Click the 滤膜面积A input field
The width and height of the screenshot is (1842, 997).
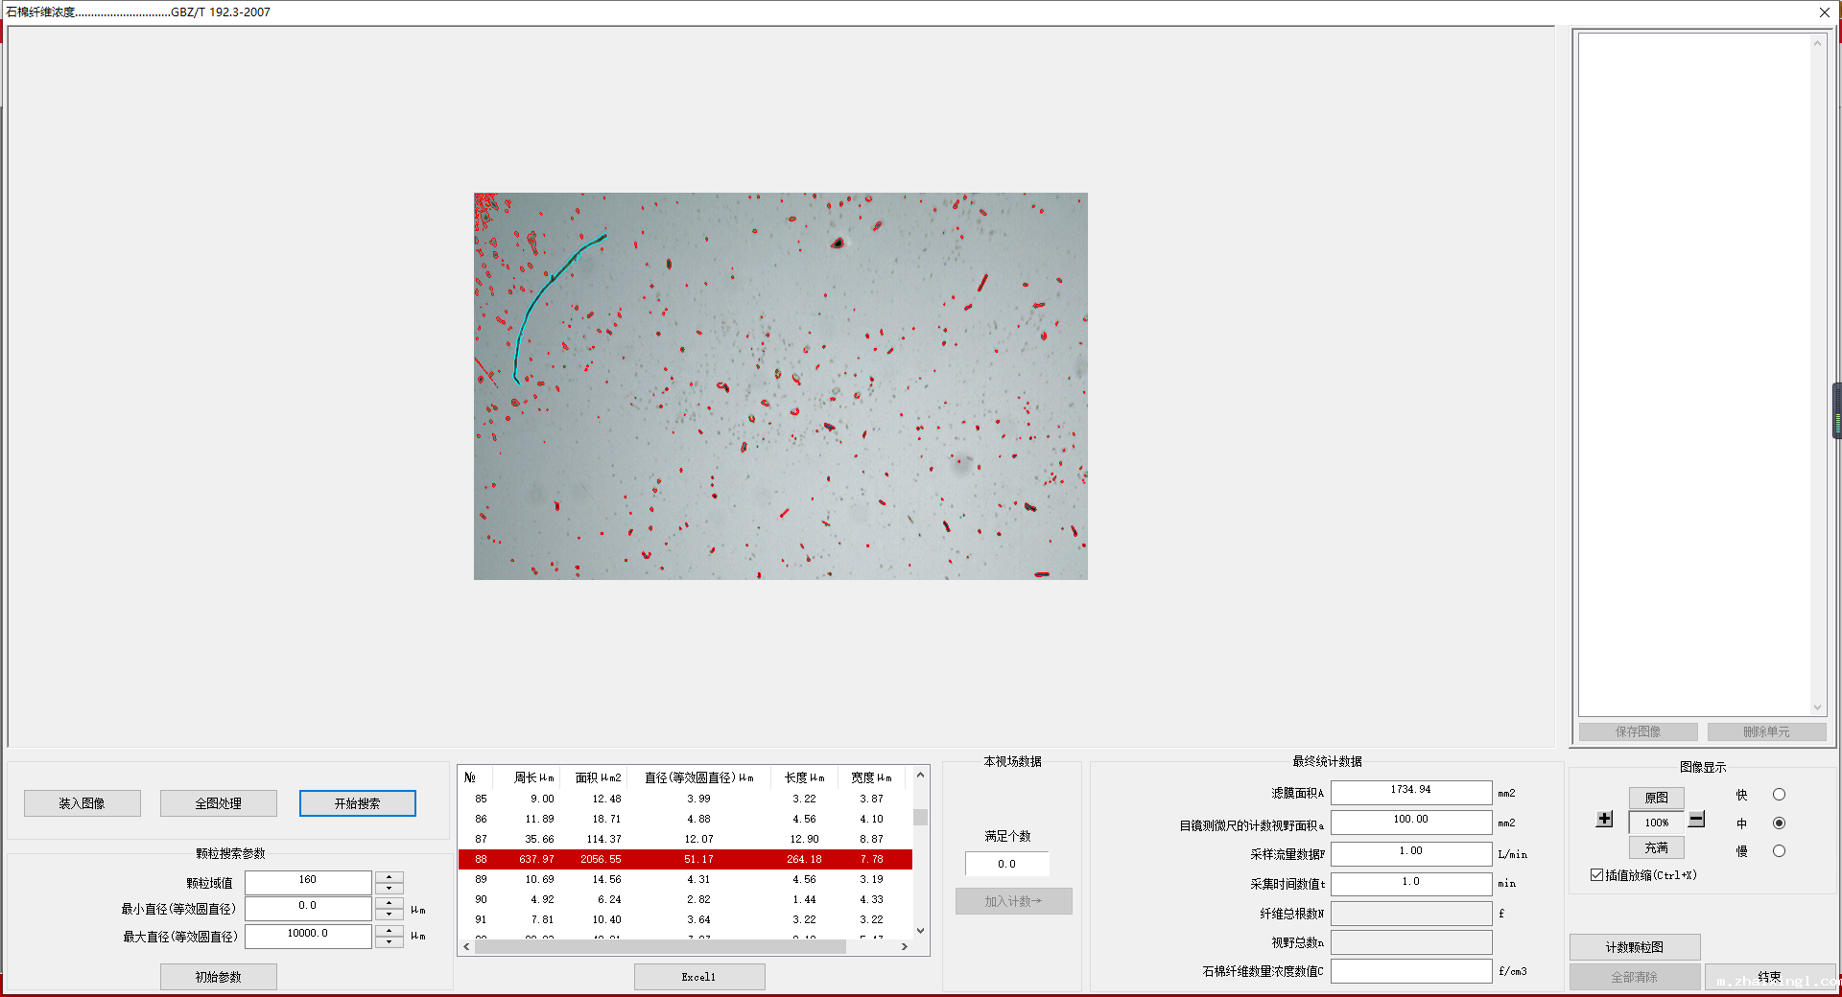(1410, 791)
